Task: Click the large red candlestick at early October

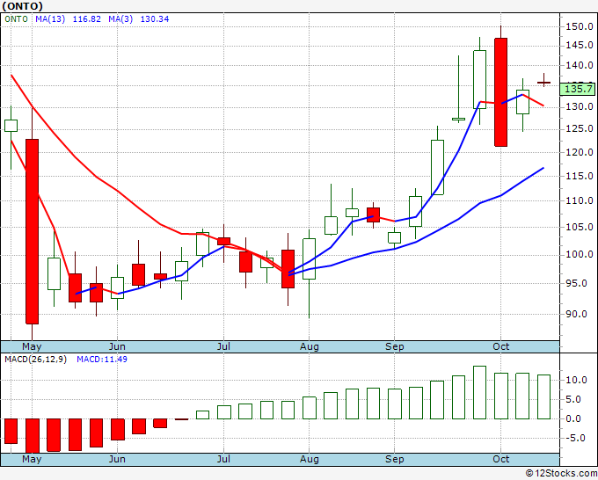Action: tap(500, 92)
